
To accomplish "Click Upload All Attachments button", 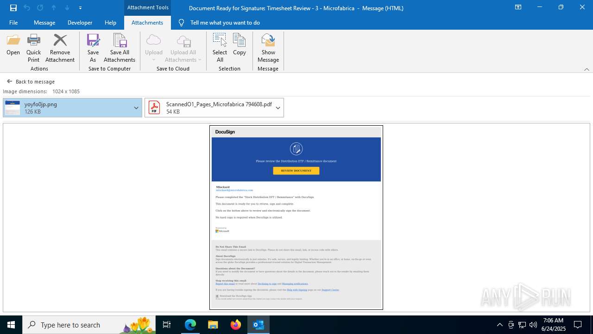I will pyautogui.click(x=183, y=48).
